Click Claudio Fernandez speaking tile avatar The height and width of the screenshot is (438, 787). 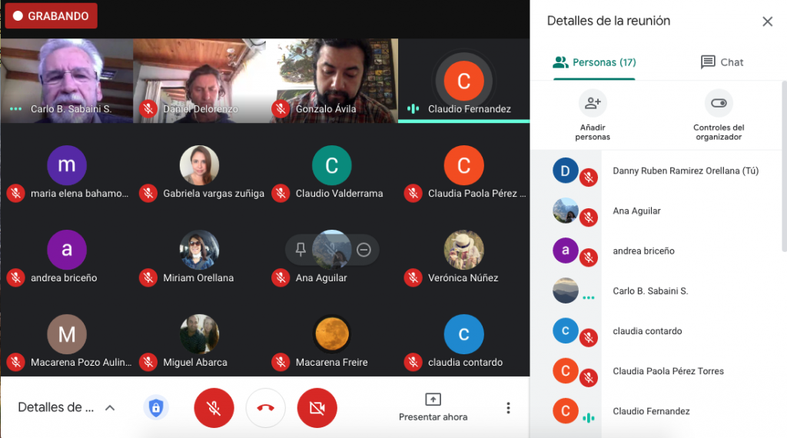tap(463, 81)
